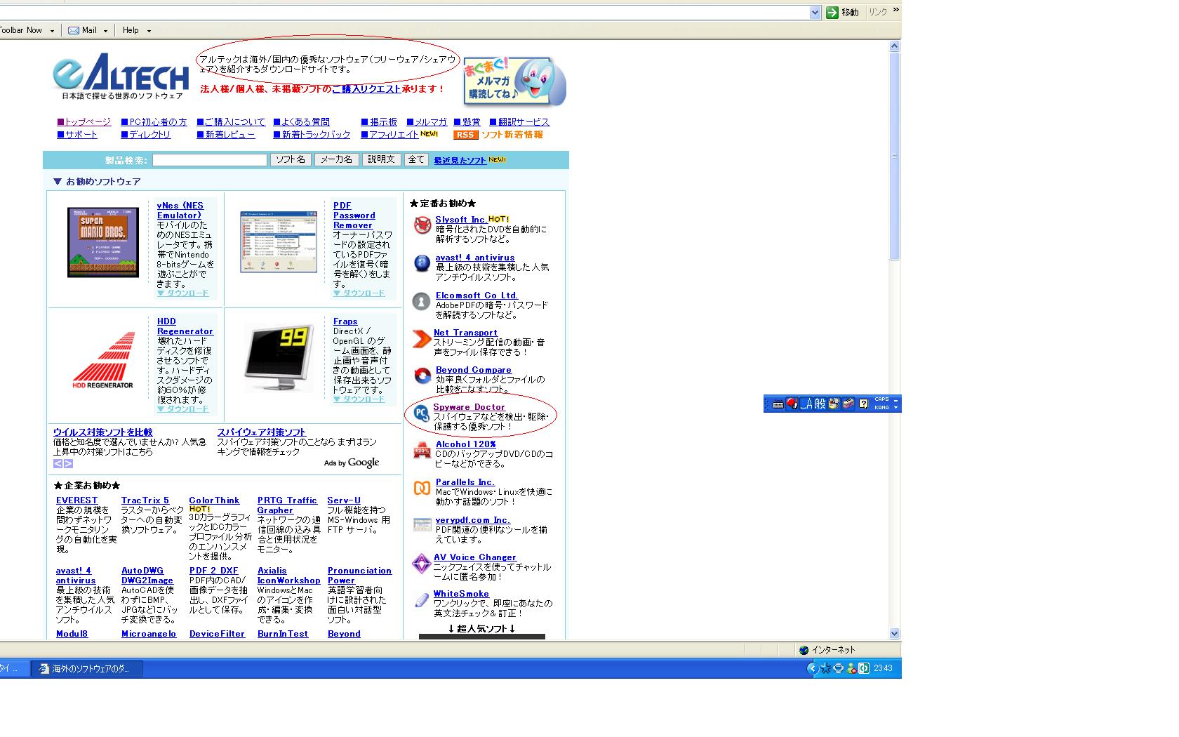1179x737 pixels.
Task: Click the previous ad arrow under Google ads
Action: pos(58,463)
